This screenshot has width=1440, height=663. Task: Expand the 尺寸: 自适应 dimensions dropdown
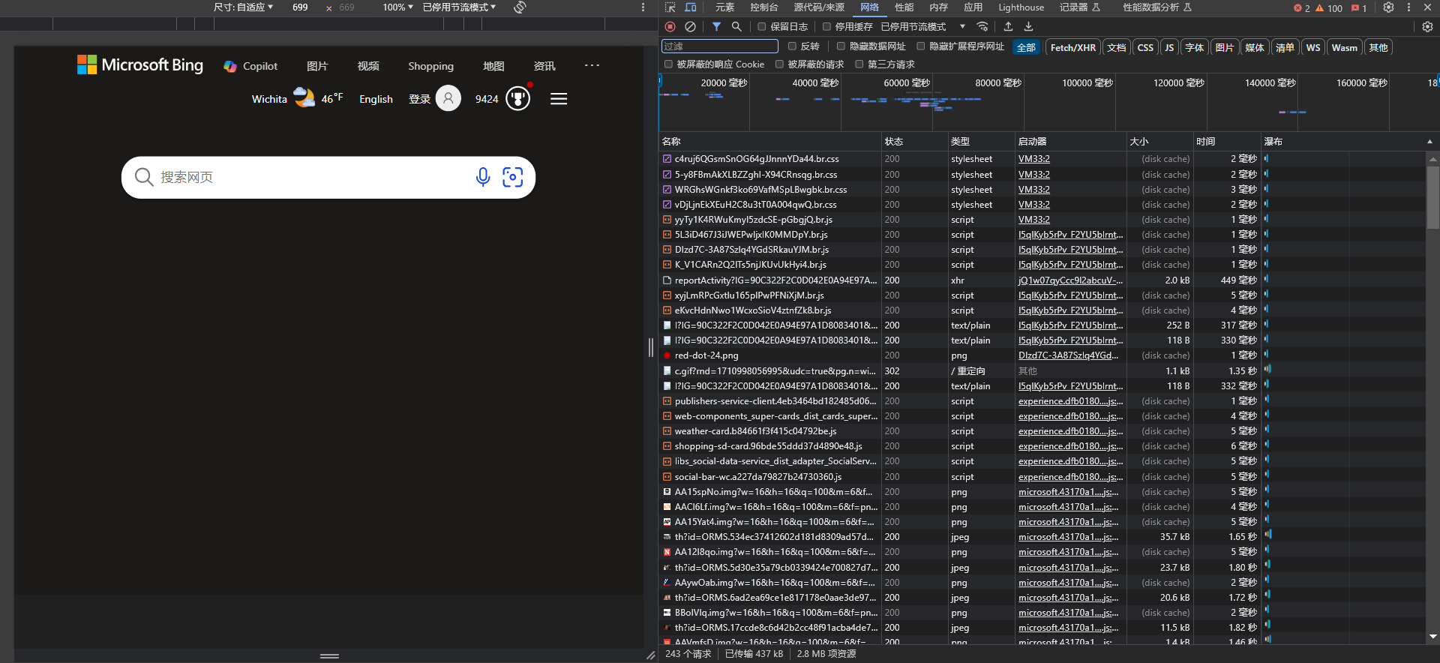pos(243,7)
